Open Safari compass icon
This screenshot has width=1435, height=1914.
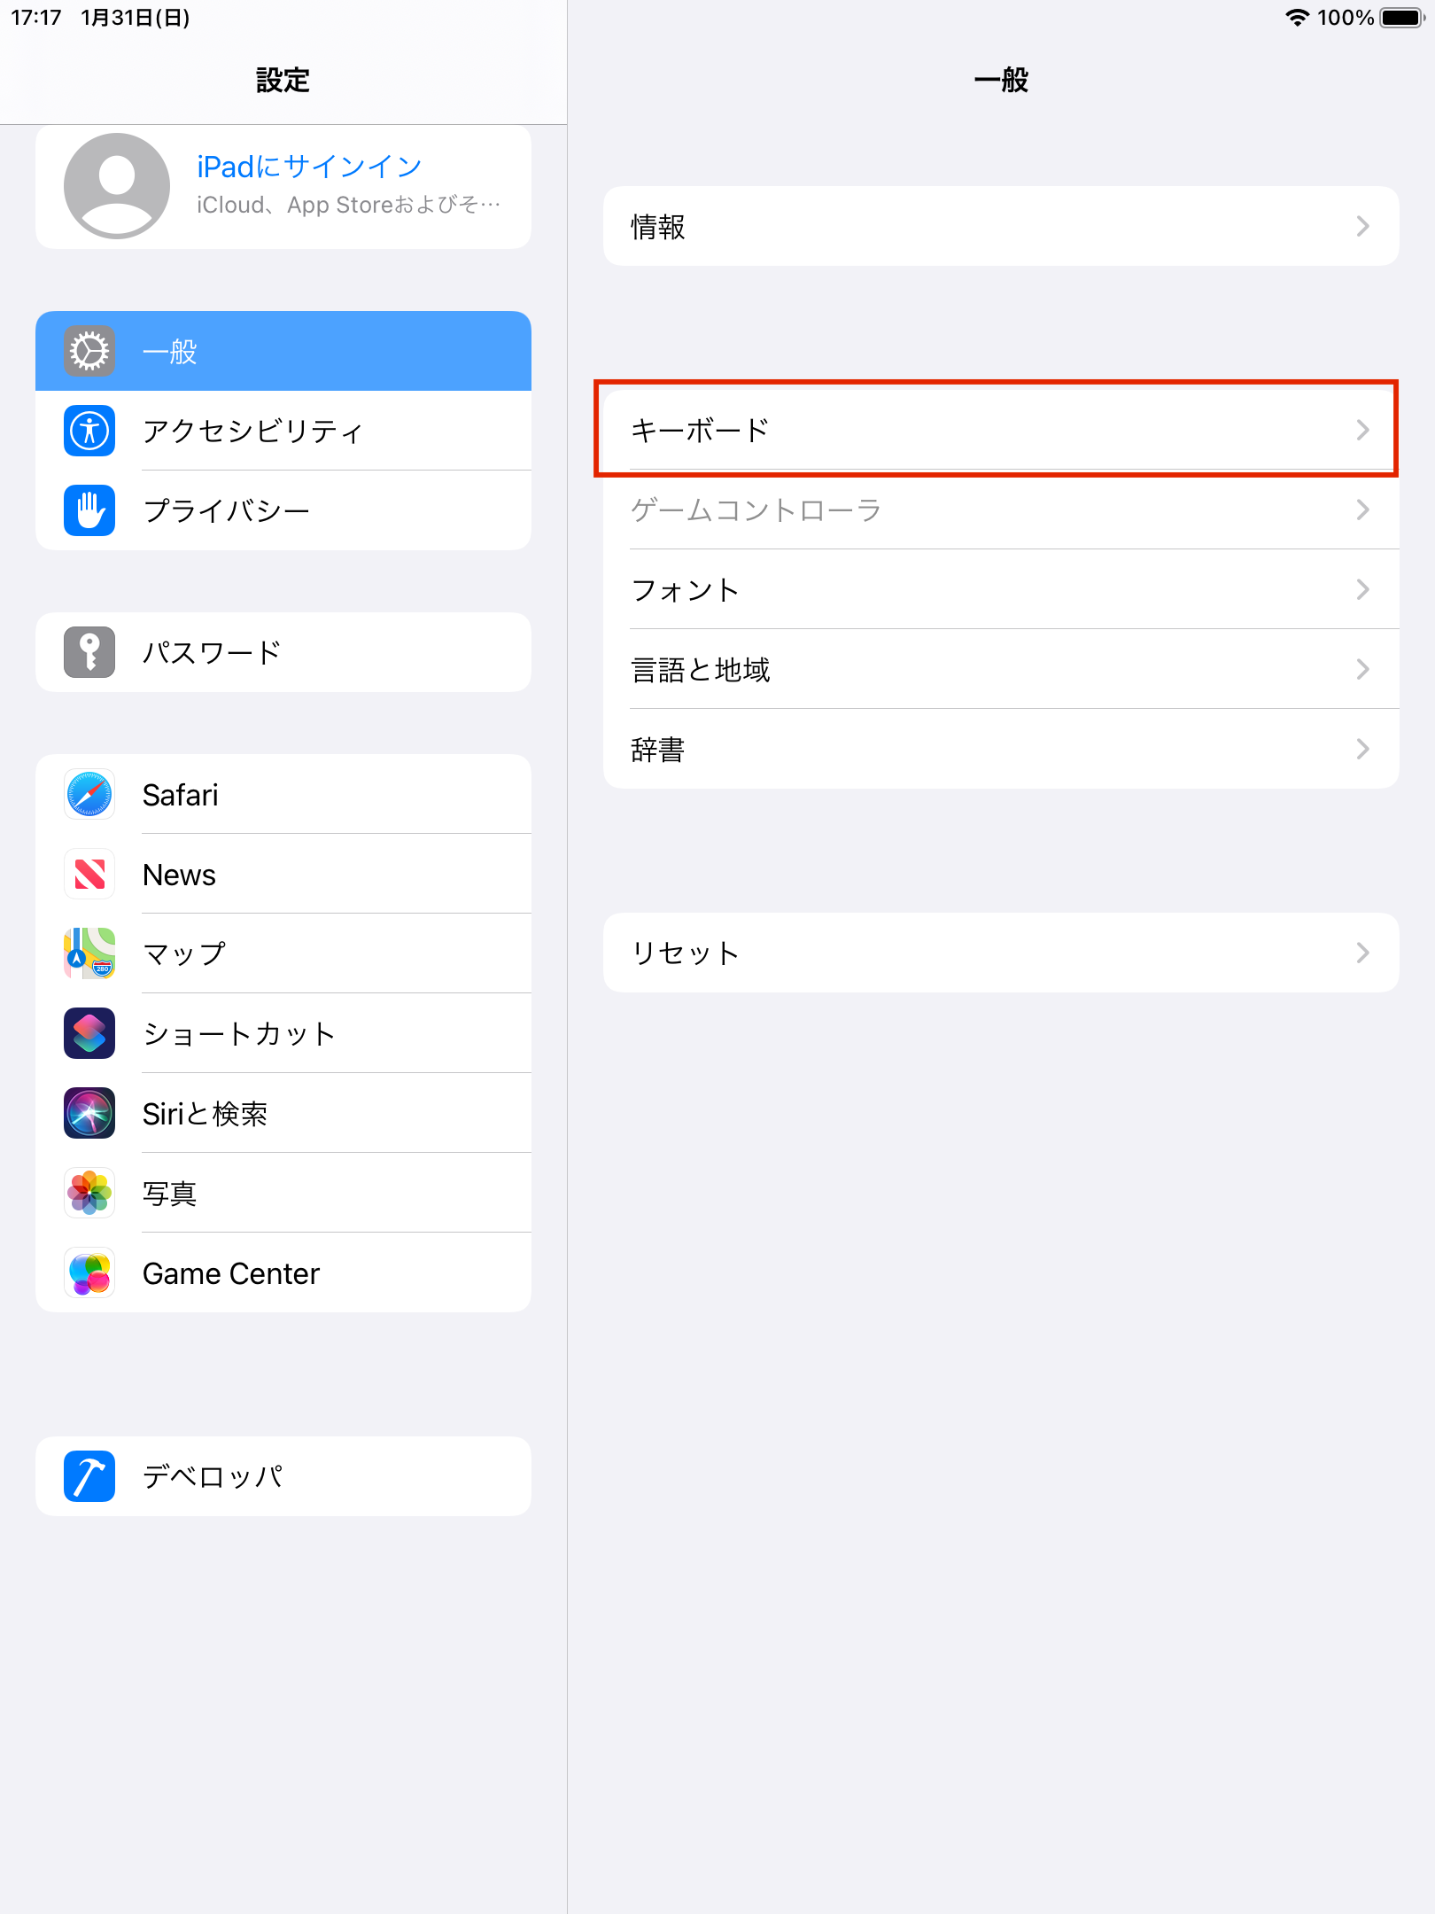point(89,794)
